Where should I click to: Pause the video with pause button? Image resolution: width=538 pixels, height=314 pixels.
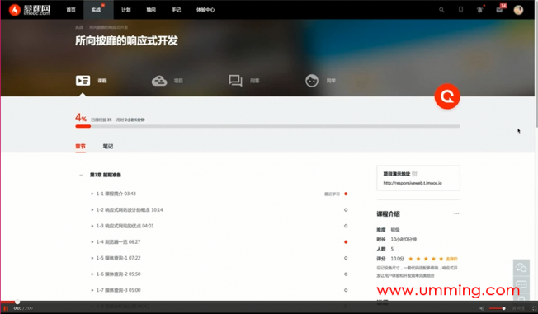pos(6,308)
